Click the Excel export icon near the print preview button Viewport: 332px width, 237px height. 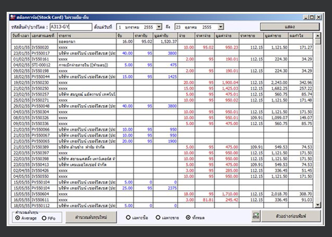[256, 216]
